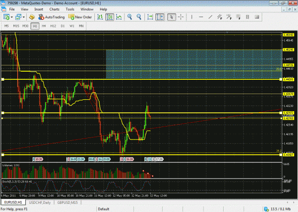Switch to D1 timeframe
Image resolution: width=298 pixels, height=212 pixels.
[x=62, y=26]
